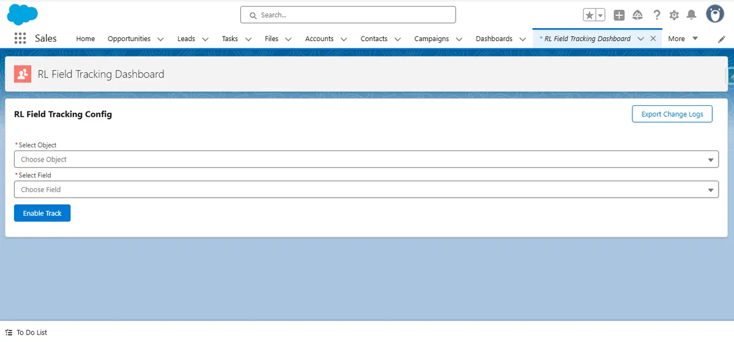The image size is (734, 342).
Task: Expand the Contacts tab chevron menu
Action: pyautogui.click(x=398, y=39)
